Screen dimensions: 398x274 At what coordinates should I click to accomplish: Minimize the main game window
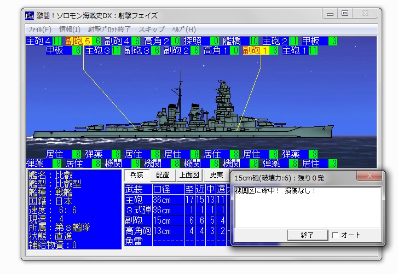(x=330, y=14)
